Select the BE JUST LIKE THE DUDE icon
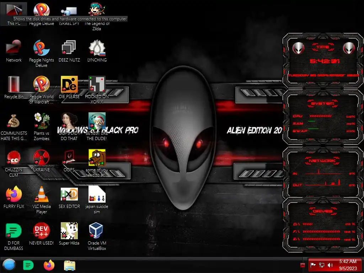This screenshot has width=364, height=273. [97, 127]
